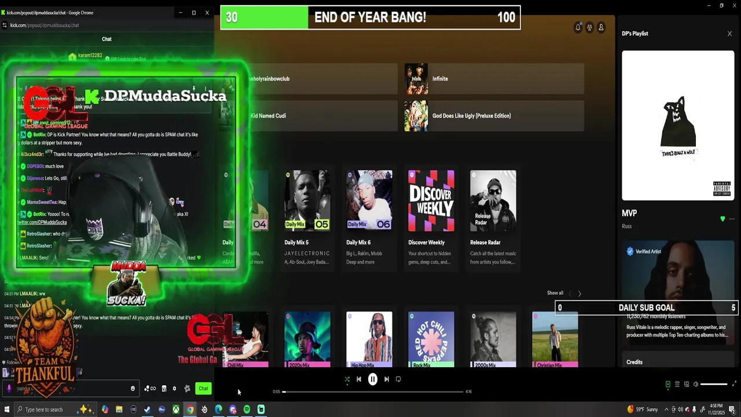Open 2000s Mix card
The image size is (741, 417).
click(x=493, y=339)
